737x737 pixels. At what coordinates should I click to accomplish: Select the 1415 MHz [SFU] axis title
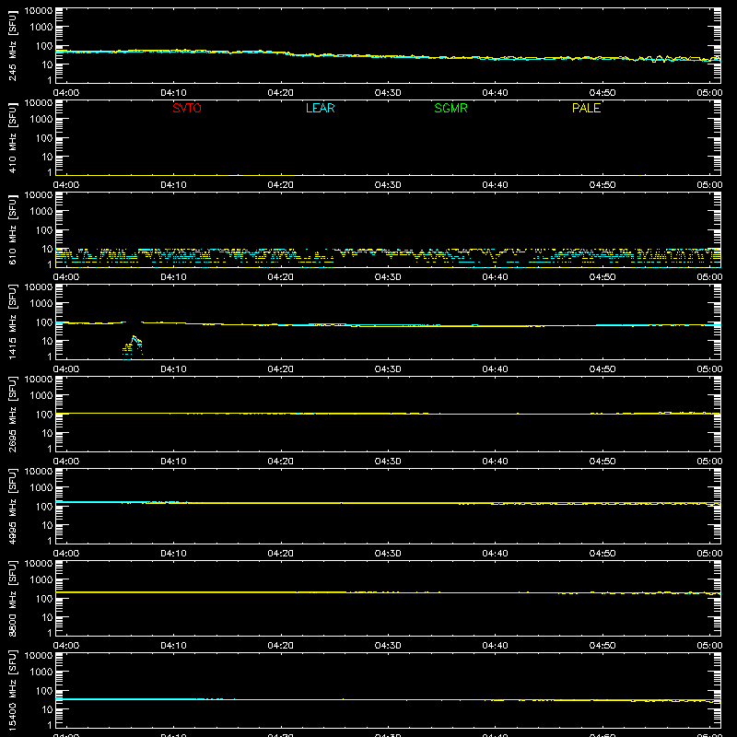(x=12, y=322)
